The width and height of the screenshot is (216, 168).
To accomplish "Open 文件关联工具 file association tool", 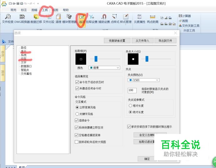I will tap(189, 26).
